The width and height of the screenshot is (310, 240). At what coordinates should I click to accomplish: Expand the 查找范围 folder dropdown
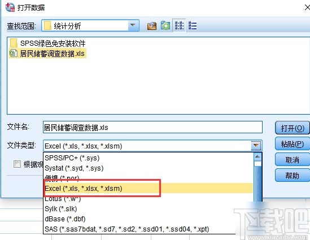point(133,25)
